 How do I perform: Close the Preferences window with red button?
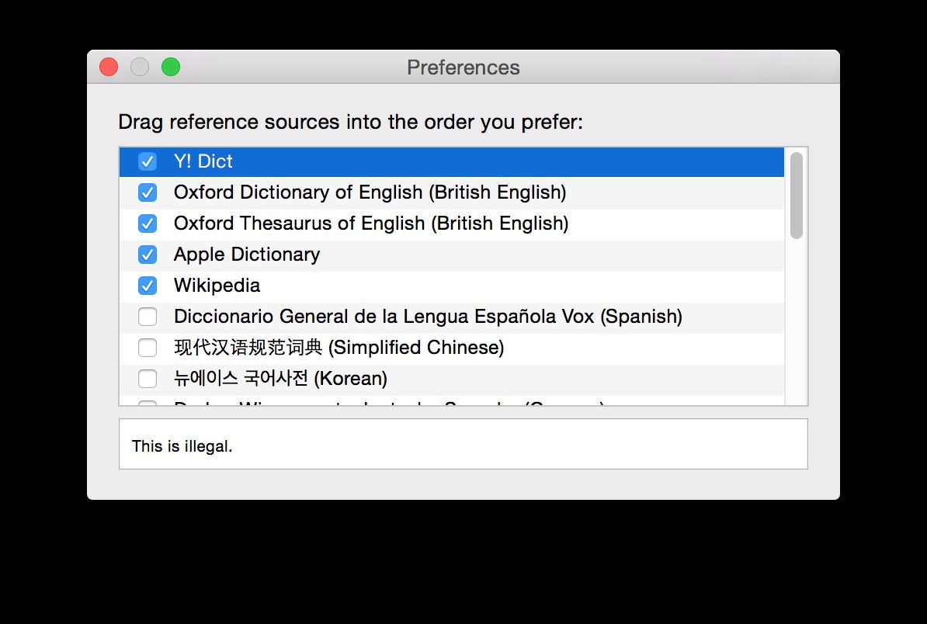pos(109,67)
